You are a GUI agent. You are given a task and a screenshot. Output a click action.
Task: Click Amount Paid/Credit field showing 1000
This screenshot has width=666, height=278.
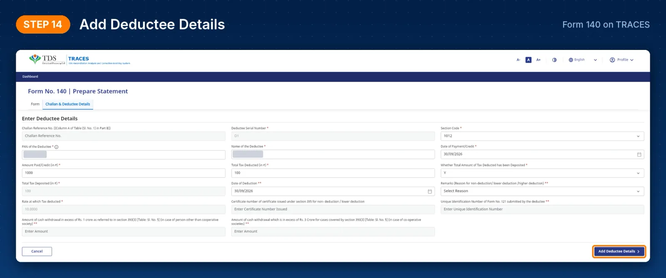(x=124, y=173)
